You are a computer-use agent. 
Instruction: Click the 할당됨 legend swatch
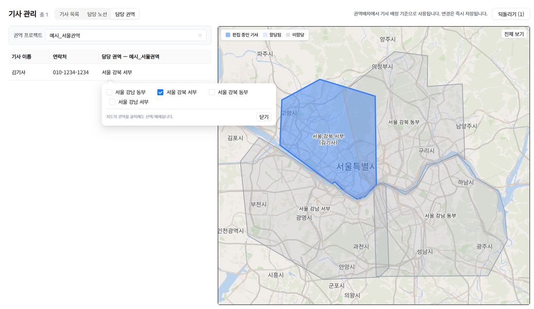click(x=265, y=35)
